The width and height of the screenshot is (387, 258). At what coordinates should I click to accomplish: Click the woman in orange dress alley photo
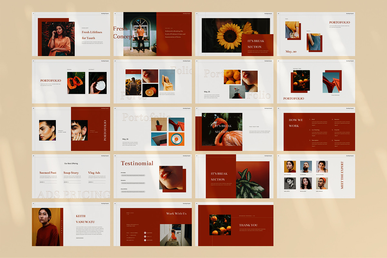point(176,235)
